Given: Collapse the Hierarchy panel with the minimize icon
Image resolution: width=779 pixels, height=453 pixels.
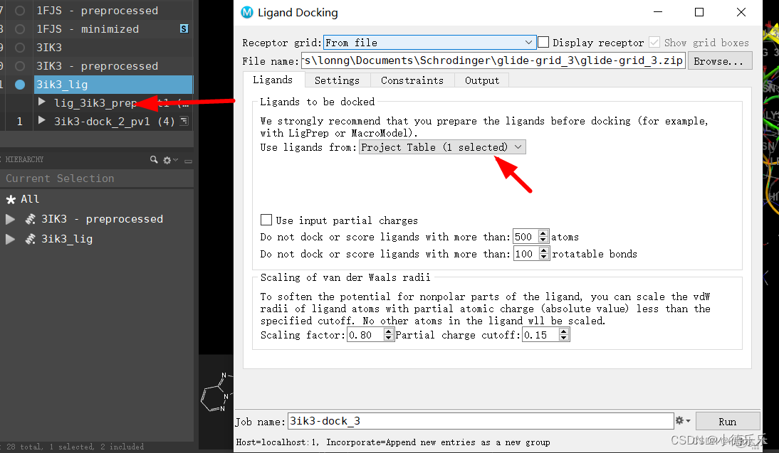Looking at the screenshot, I should tap(188, 161).
